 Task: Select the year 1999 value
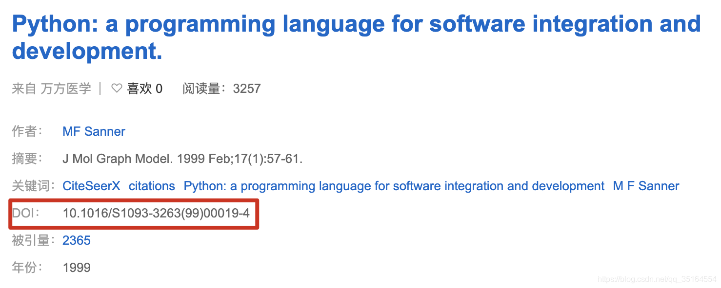point(77,267)
